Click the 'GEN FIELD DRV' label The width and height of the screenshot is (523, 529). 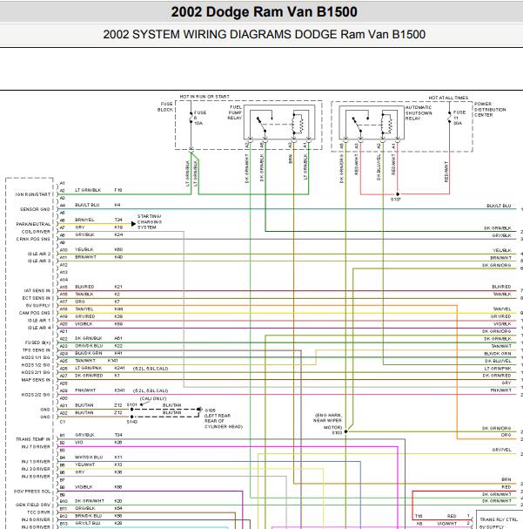coord(33,505)
